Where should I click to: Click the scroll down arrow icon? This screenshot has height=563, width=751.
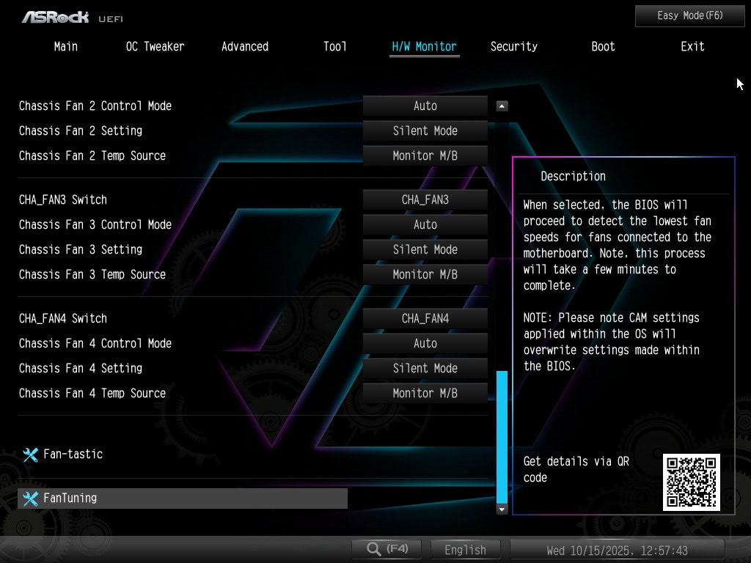[x=502, y=509]
